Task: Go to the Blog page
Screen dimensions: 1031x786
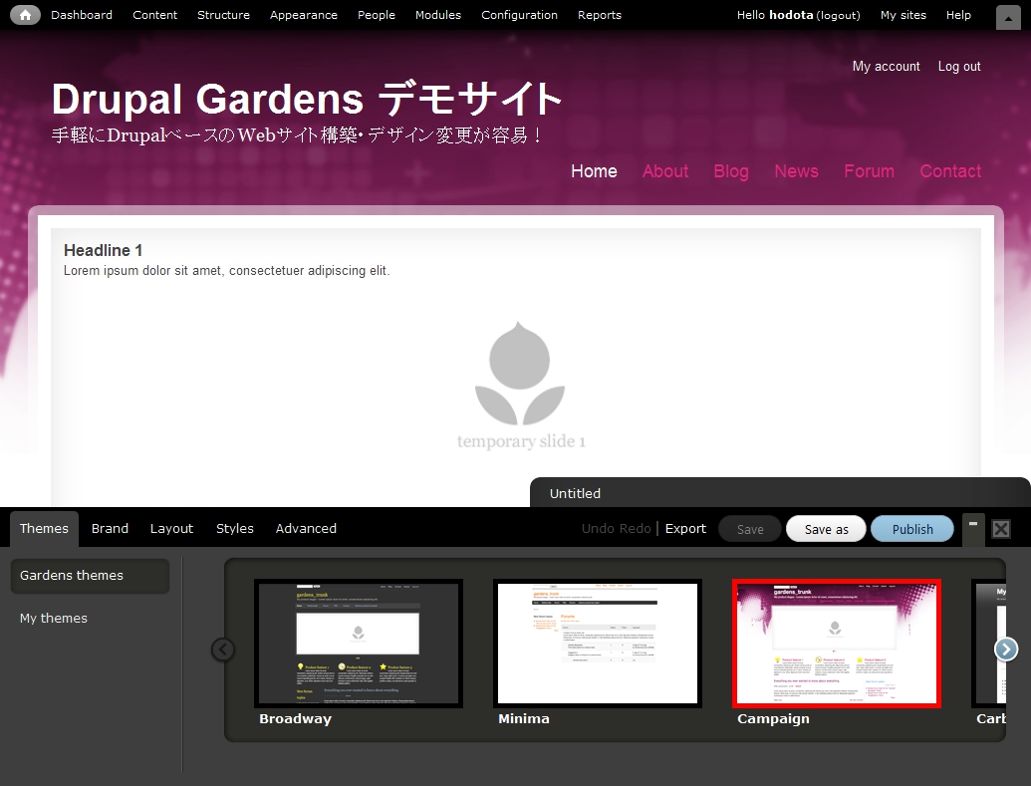Action: point(730,171)
